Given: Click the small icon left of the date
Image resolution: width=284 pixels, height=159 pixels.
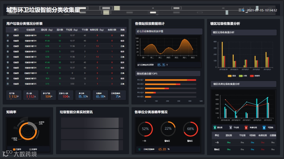Looking at the screenshot, I should pyautogui.click(x=242, y=10).
